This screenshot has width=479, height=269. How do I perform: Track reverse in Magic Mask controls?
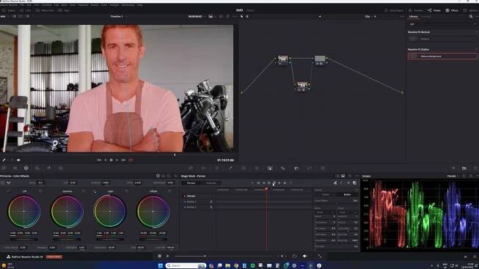click(263, 183)
